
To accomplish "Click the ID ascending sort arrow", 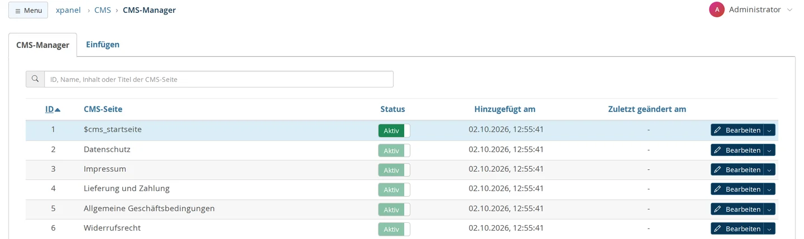I will (58, 110).
